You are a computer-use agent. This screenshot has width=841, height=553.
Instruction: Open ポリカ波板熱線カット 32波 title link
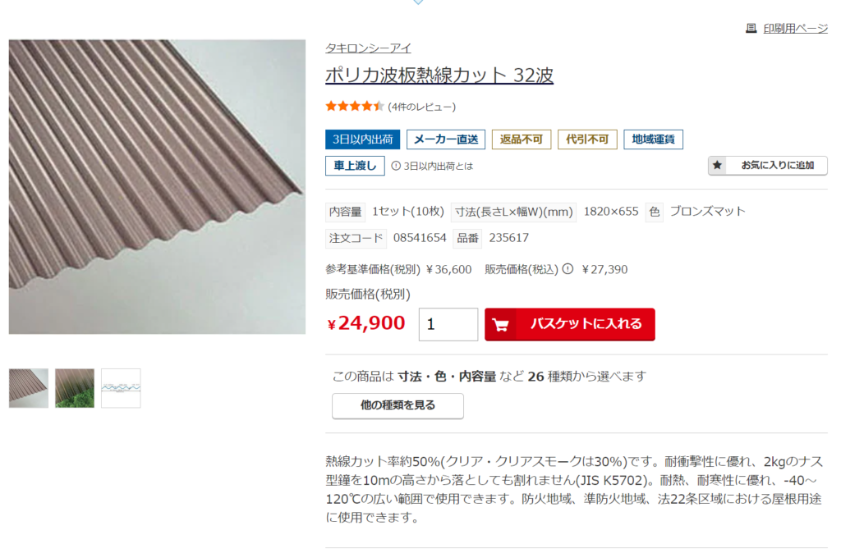(439, 75)
